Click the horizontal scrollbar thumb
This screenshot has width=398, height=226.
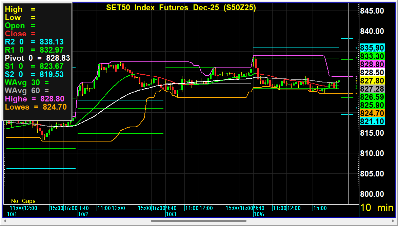pos(198,221)
